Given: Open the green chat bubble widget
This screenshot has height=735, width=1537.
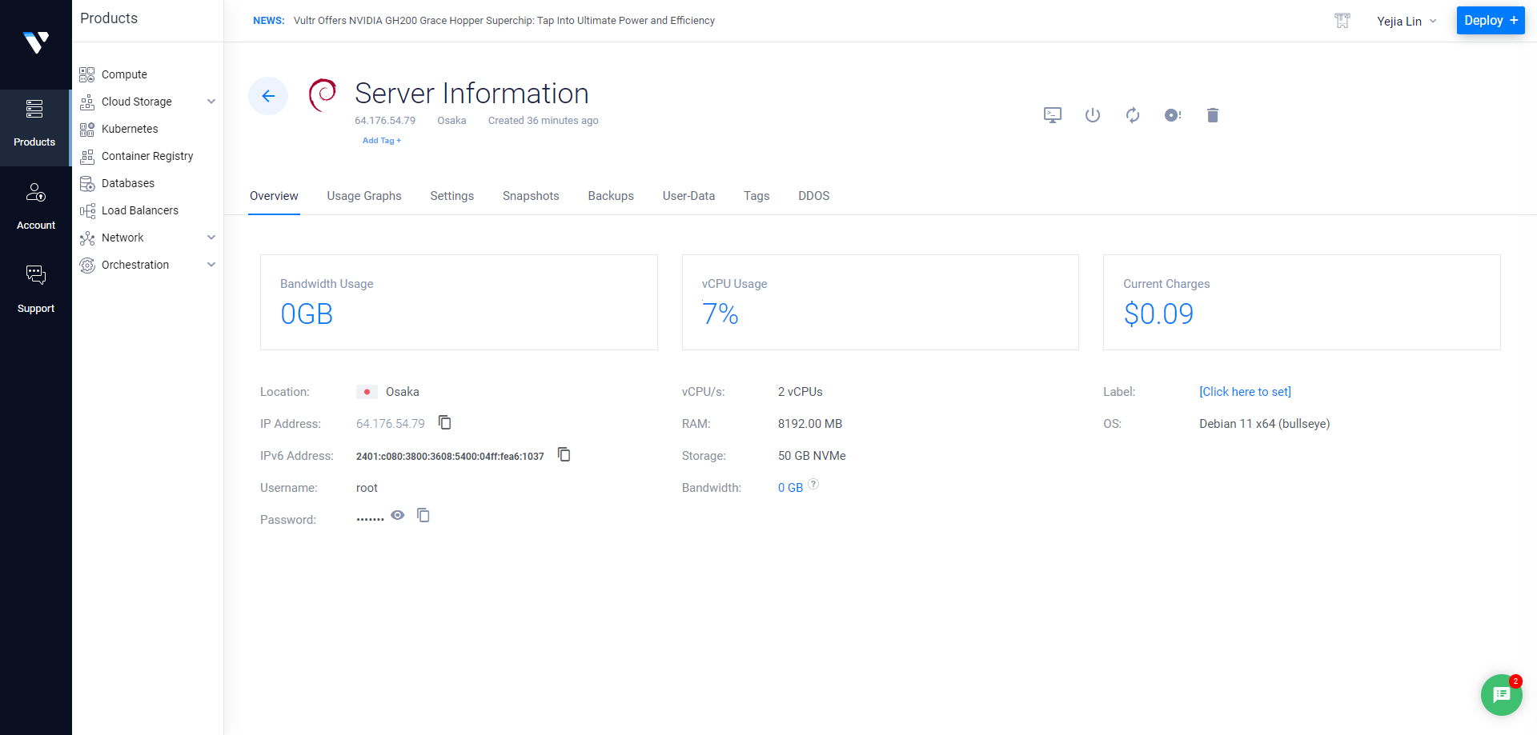Looking at the screenshot, I should [1502, 695].
